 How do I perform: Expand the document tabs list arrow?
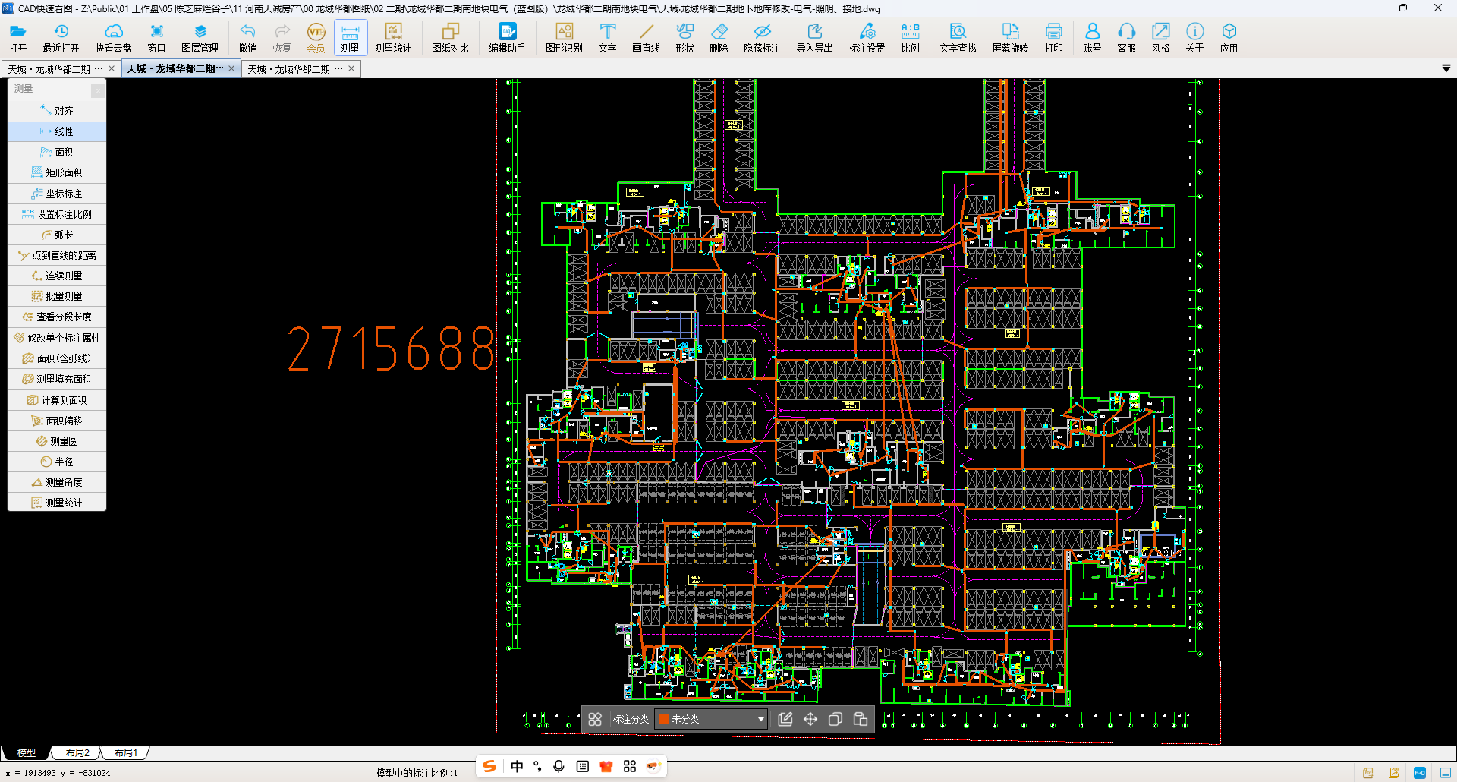(x=1446, y=68)
